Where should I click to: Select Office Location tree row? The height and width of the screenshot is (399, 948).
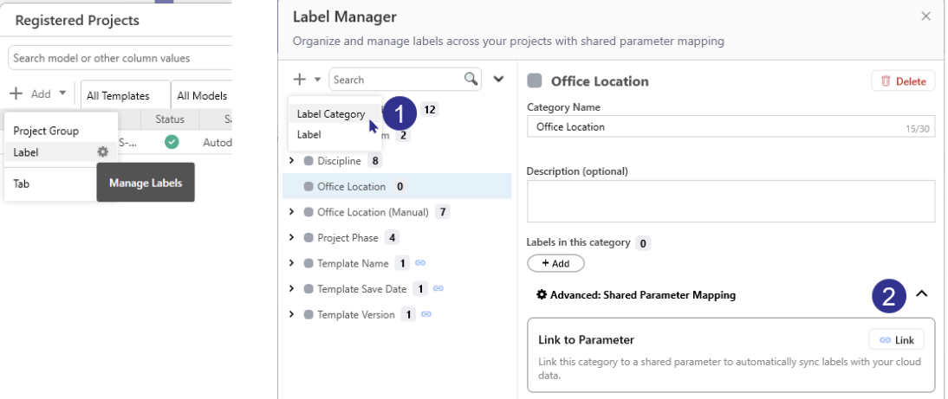tap(397, 187)
